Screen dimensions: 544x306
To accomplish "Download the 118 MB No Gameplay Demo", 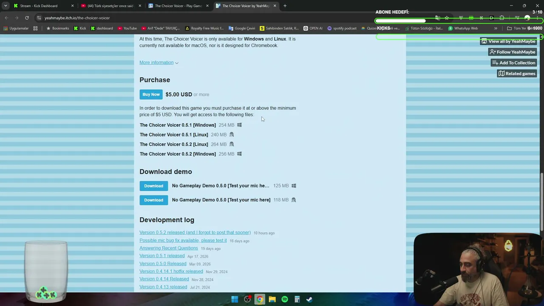I will 153,200.
